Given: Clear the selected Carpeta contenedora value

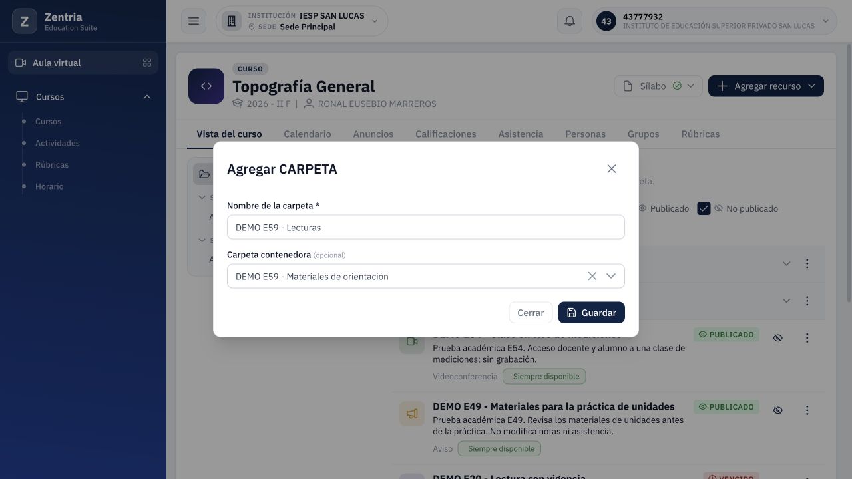Looking at the screenshot, I should [592, 276].
